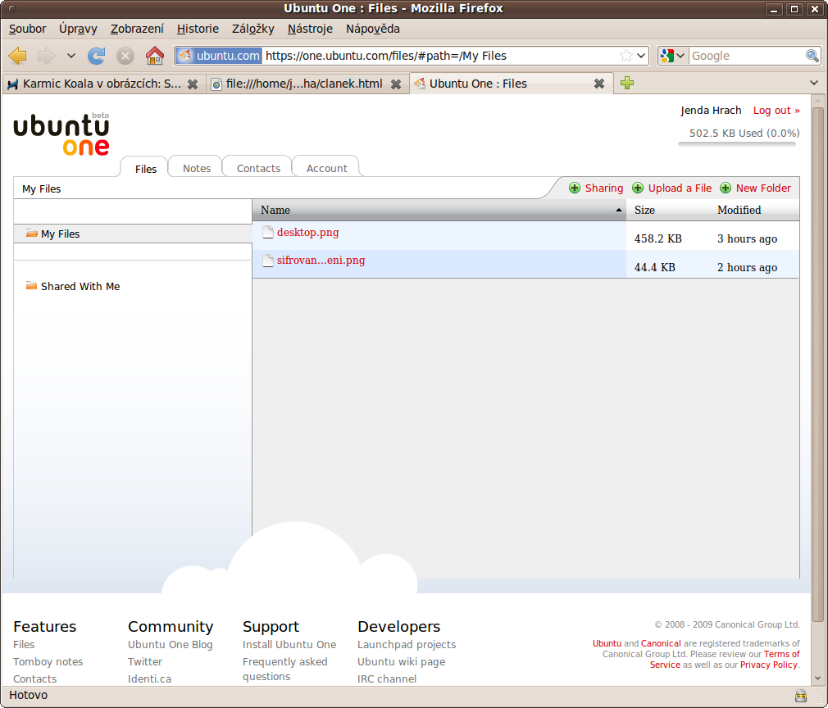Open the Ubuntu wiki page link
828x708 pixels.
[402, 661]
